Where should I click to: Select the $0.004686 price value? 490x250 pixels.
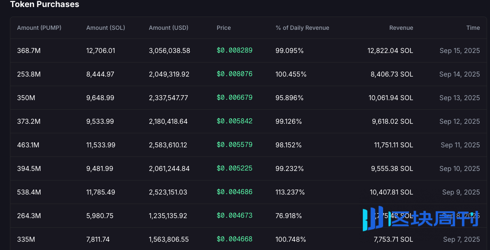pyautogui.click(x=234, y=192)
